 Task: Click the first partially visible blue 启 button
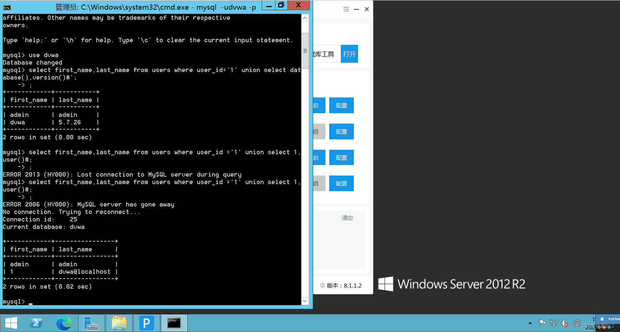[x=319, y=106]
